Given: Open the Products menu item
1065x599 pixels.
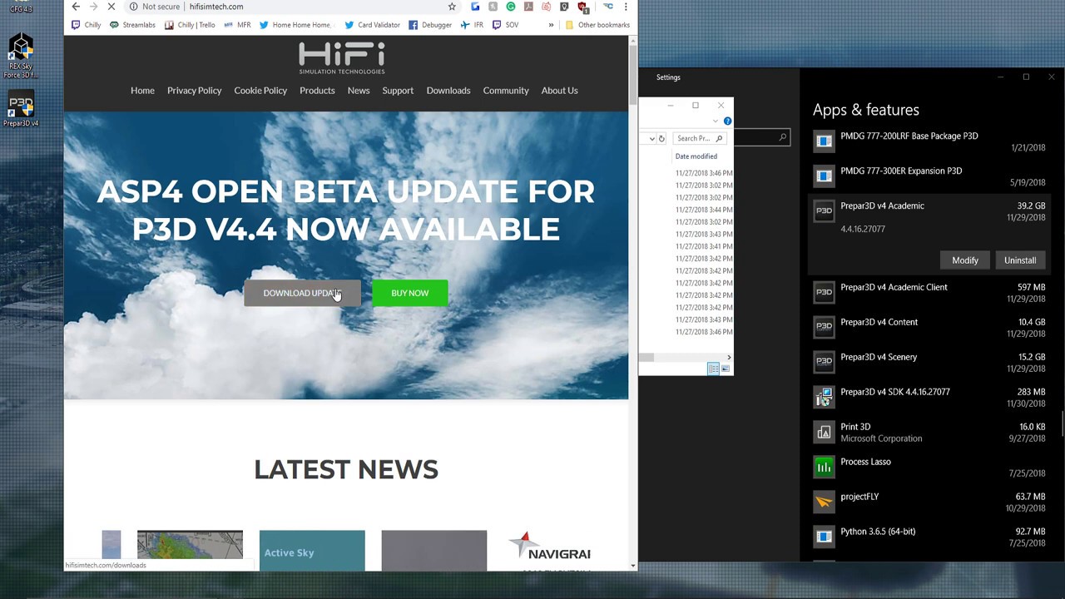Looking at the screenshot, I should point(317,90).
